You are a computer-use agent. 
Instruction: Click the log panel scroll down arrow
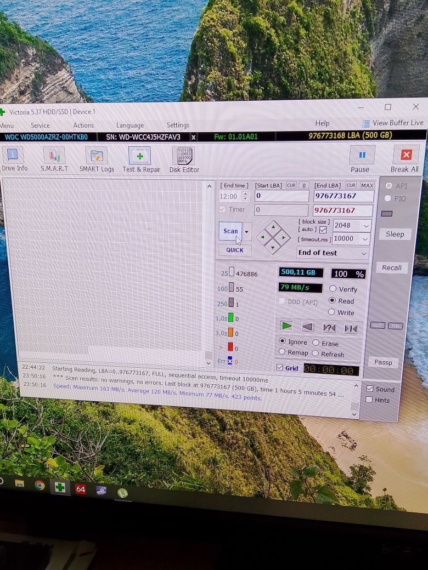point(354,414)
